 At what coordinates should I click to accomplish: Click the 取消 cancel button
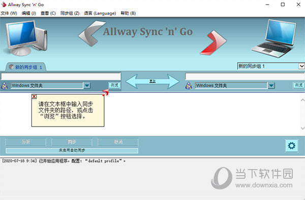[118, 142]
